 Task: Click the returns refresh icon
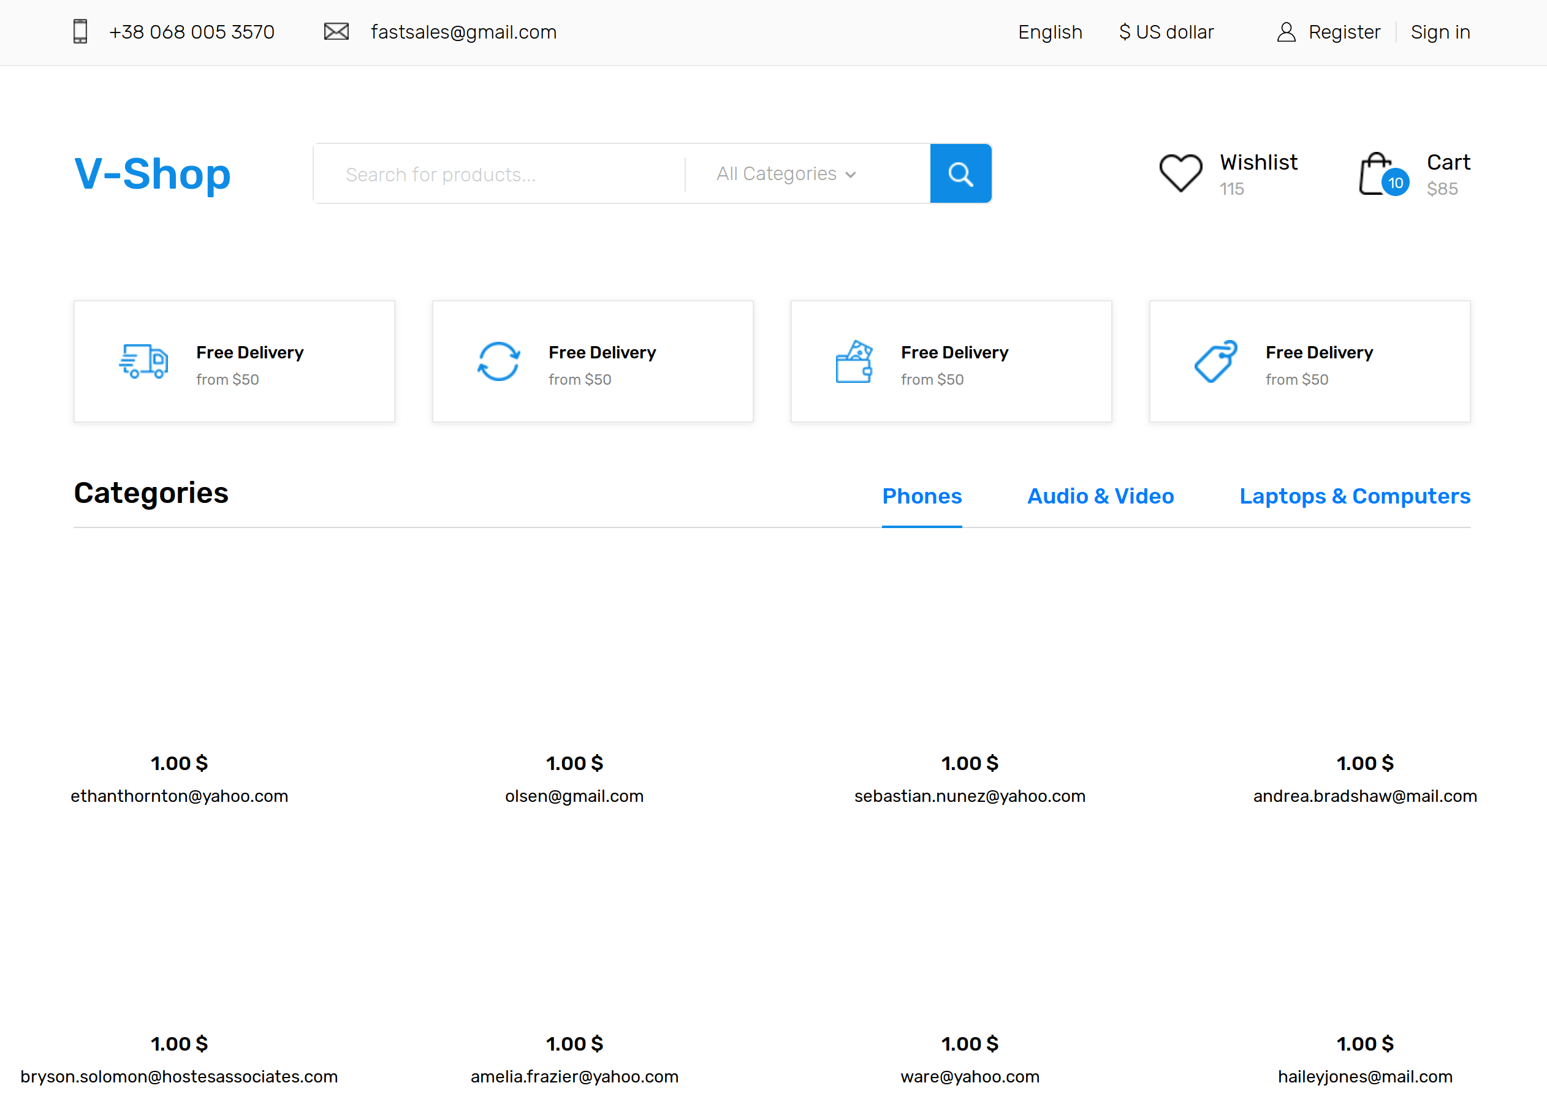point(499,361)
